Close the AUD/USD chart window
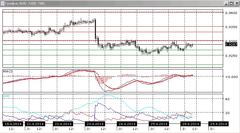Image resolution: width=240 pixels, height=133 pixels. tap(237, 3)
